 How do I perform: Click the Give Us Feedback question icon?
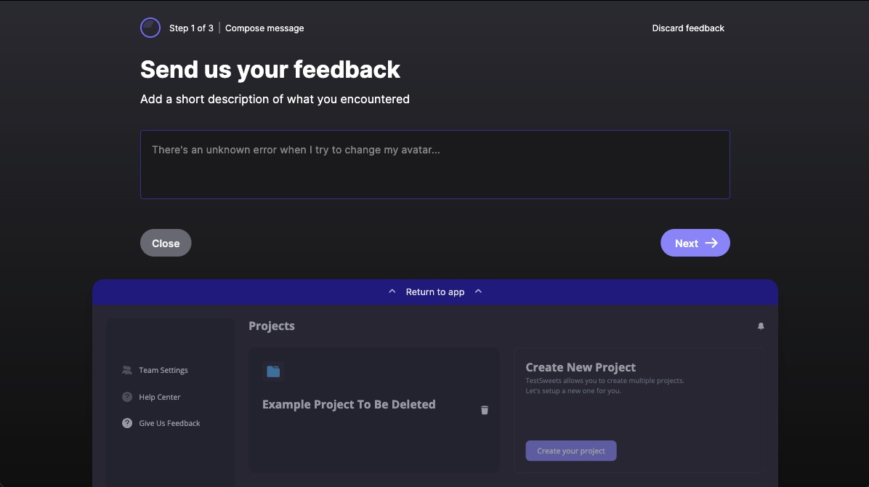click(x=127, y=423)
